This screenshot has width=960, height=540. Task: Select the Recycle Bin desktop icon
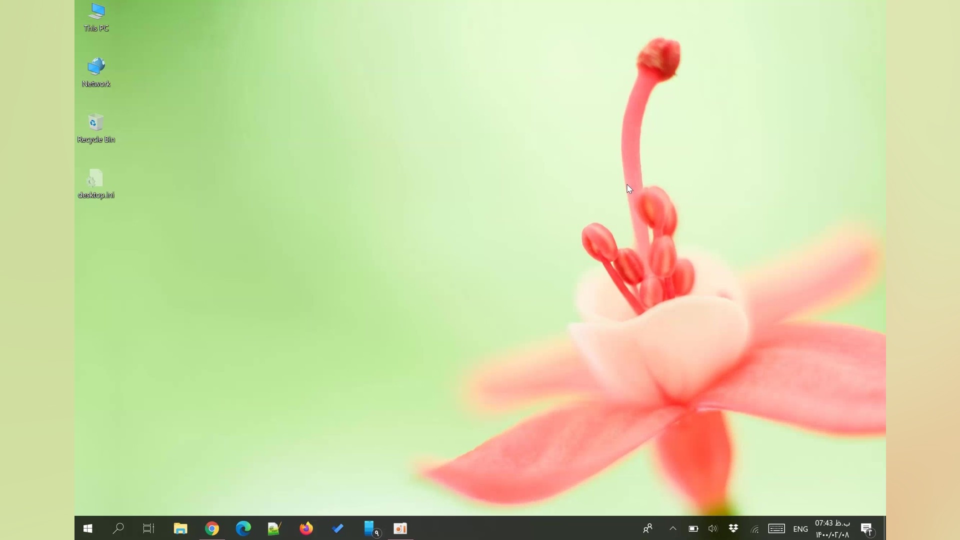(x=96, y=128)
